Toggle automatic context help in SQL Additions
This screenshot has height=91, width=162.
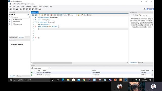click(x=140, y=15)
